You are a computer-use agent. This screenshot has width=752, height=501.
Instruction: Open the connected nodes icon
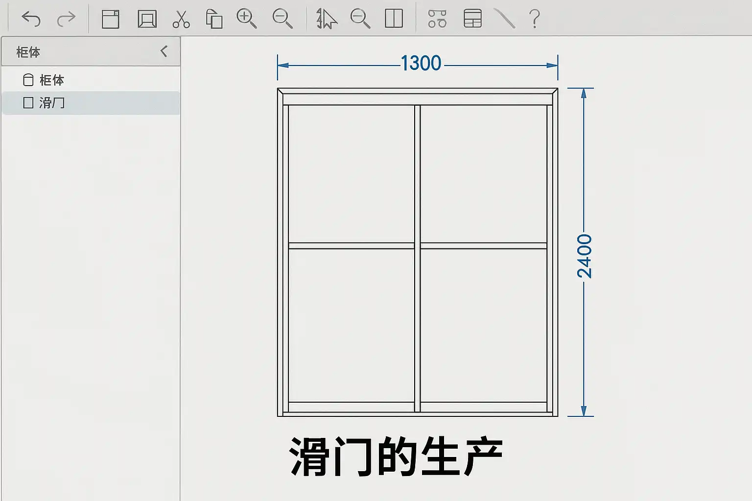coord(437,19)
